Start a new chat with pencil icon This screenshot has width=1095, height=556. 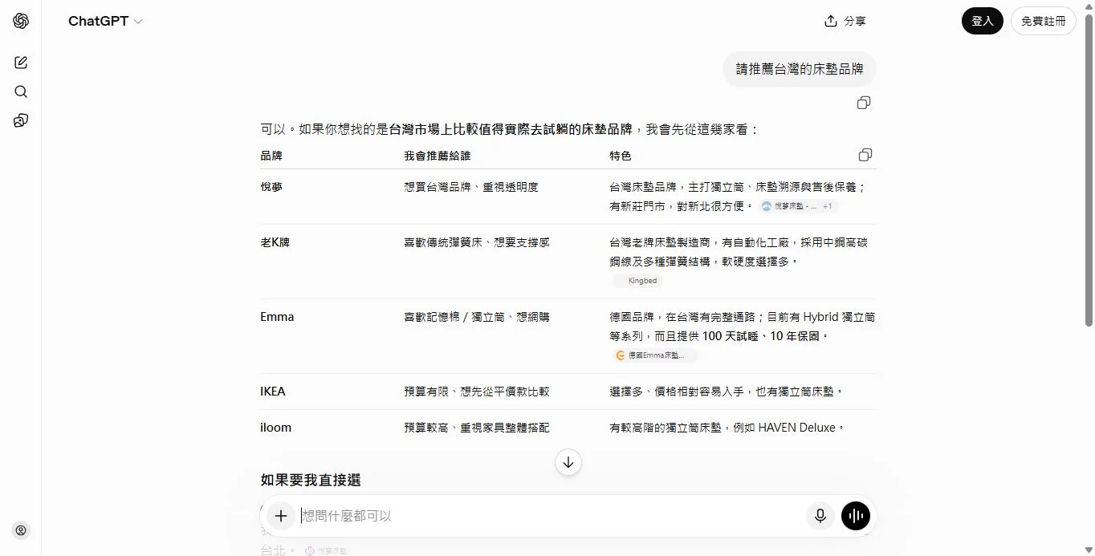click(x=21, y=63)
